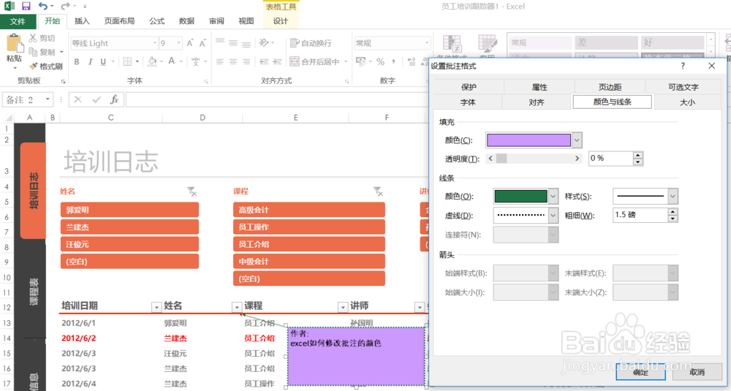This screenshot has width=731, height=391.
Task: Toggle Underline formatting
Action: point(103,61)
